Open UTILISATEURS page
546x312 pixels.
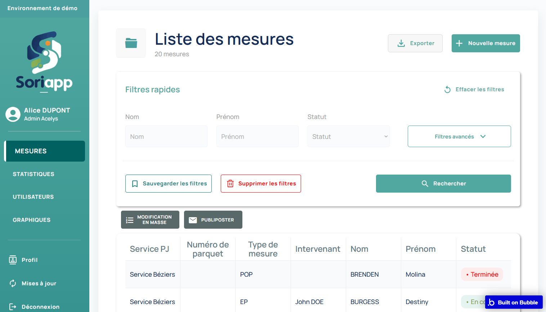(x=33, y=197)
